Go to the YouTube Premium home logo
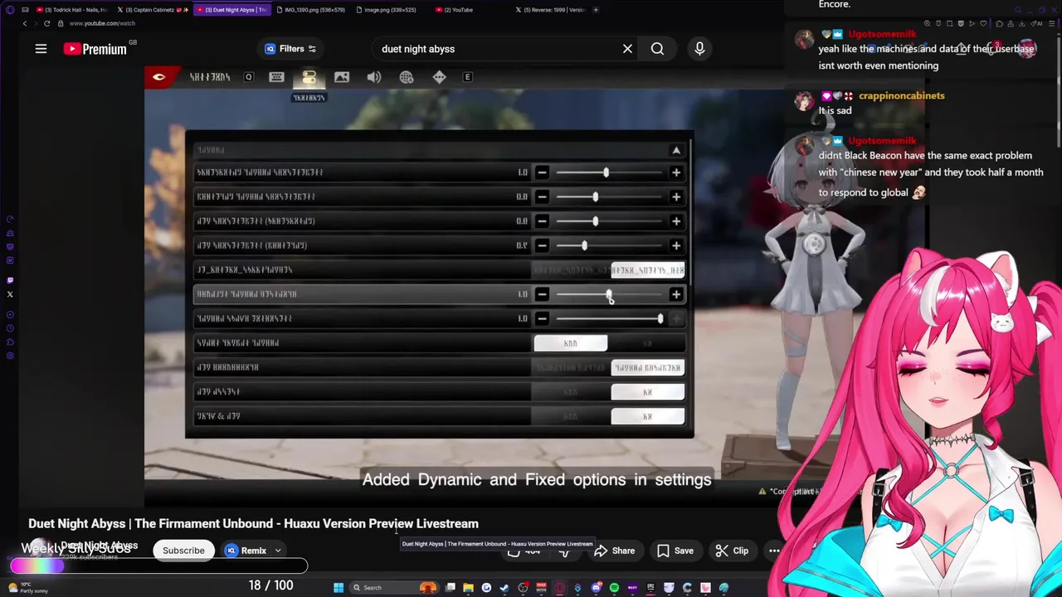 [95, 49]
